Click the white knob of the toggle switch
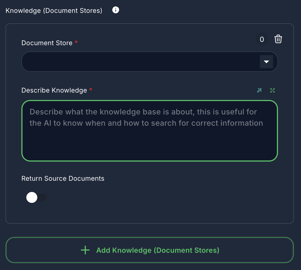This screenshot has width=301, height=270. [x=32, y=197]
